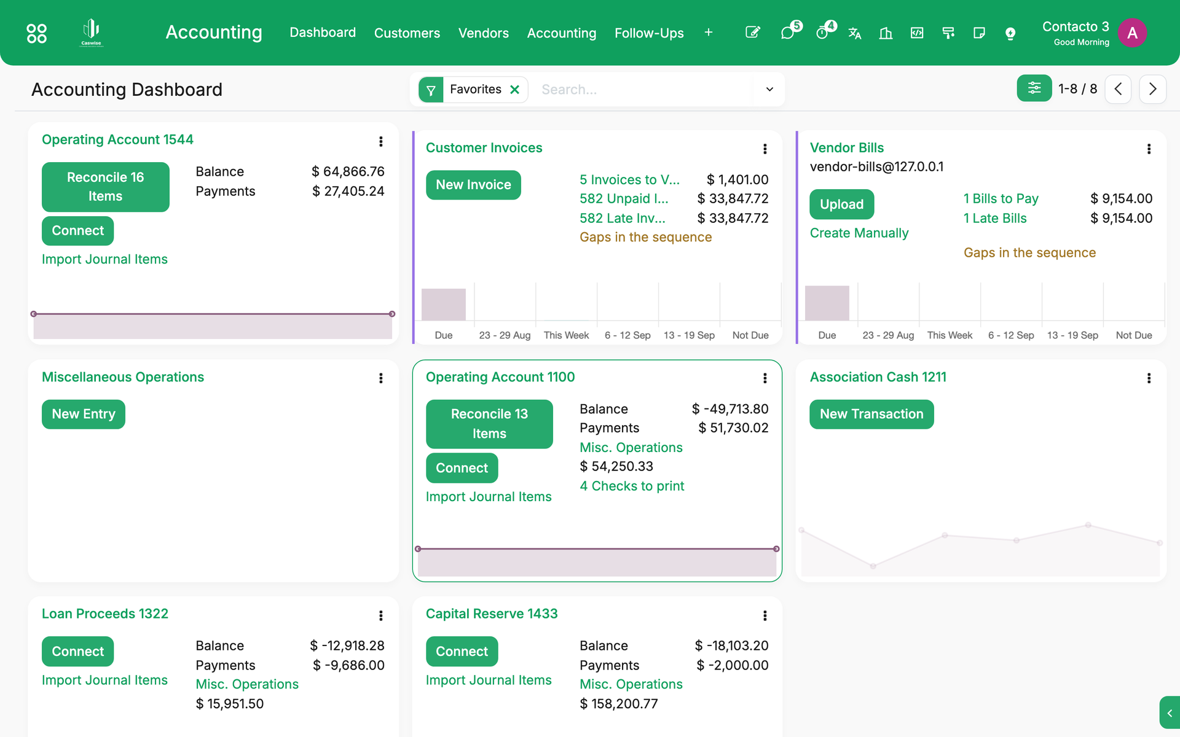Click New Transaction button

[x=871, y=415]
